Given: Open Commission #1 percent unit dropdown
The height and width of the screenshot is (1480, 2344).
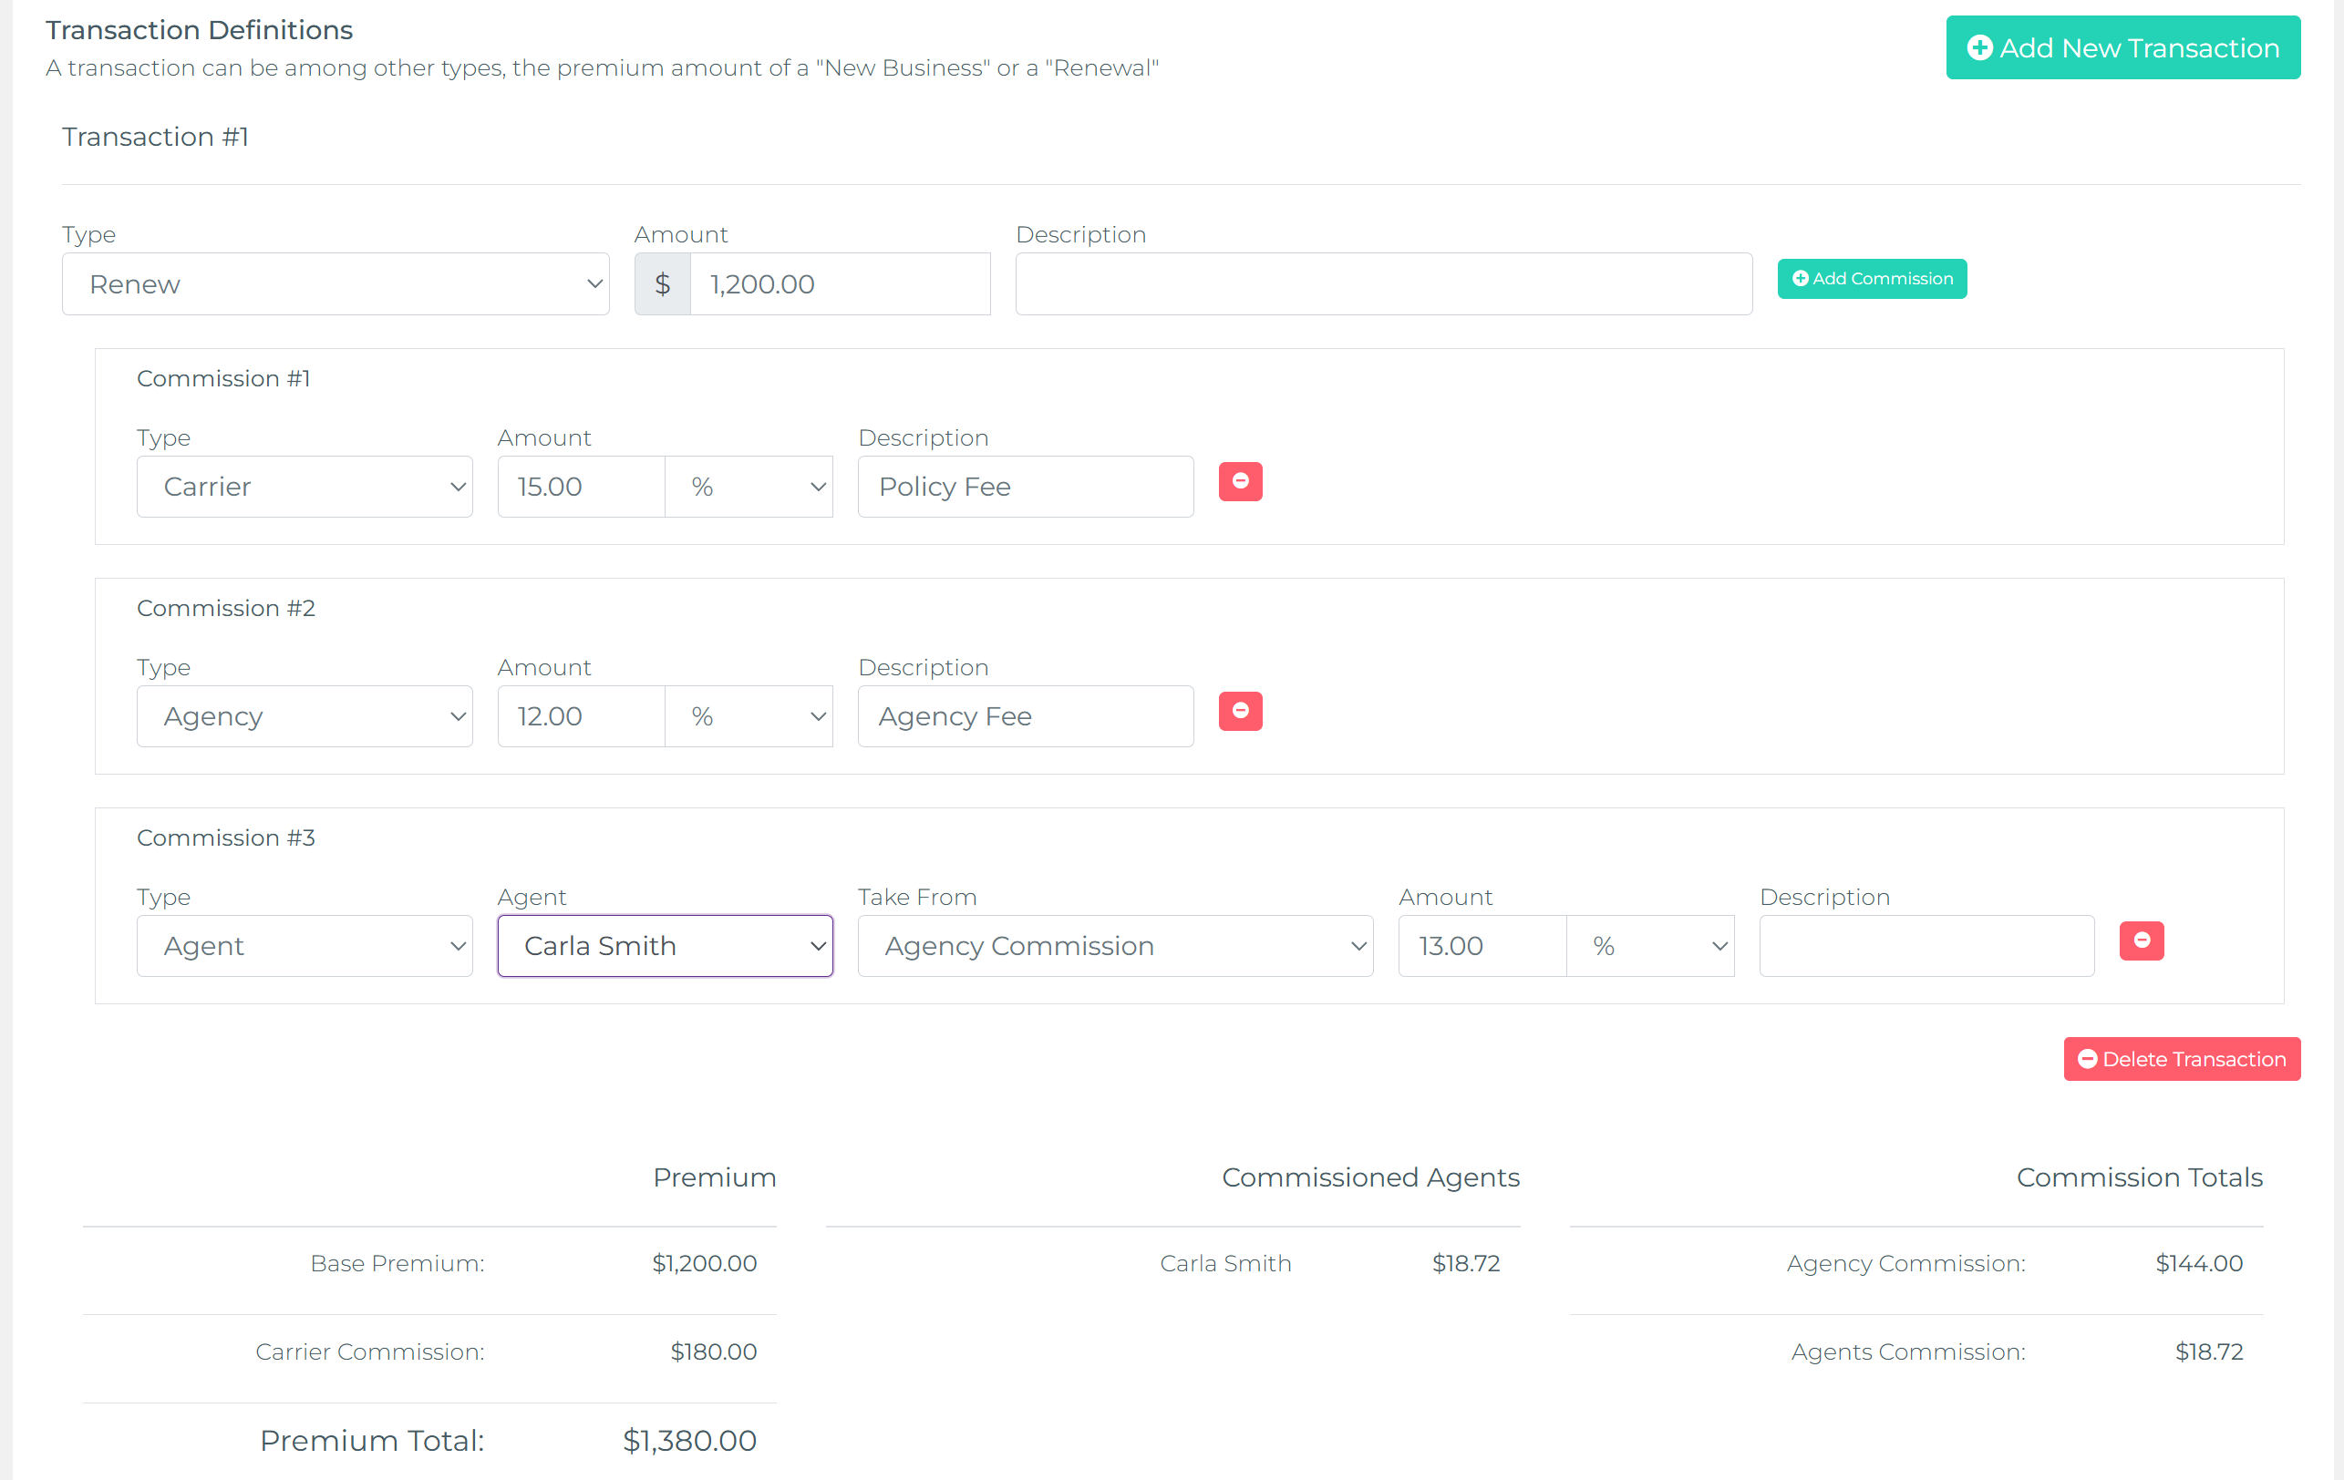Looking at the screenshot, I should pos(749,487).
